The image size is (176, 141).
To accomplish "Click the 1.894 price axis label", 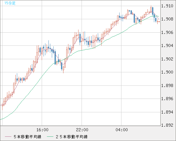I will coord(167,112).
